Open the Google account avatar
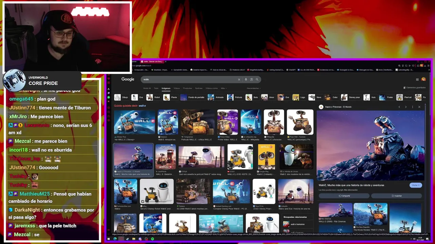435x244 pixels. [x=423, y=79]
